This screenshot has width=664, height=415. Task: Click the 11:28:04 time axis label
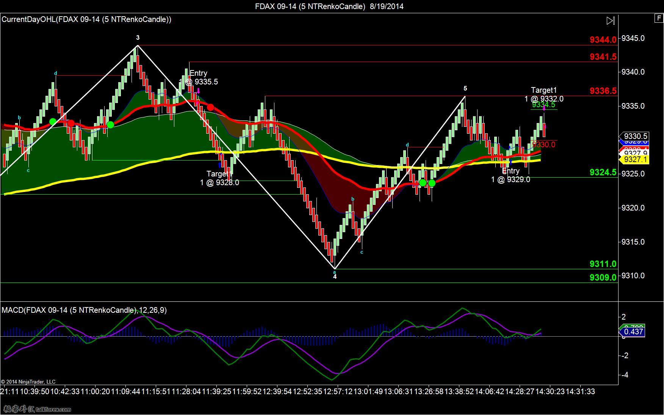(x=186, y=392)
